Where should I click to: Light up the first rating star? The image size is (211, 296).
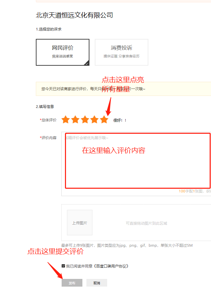tap(66, 120)
